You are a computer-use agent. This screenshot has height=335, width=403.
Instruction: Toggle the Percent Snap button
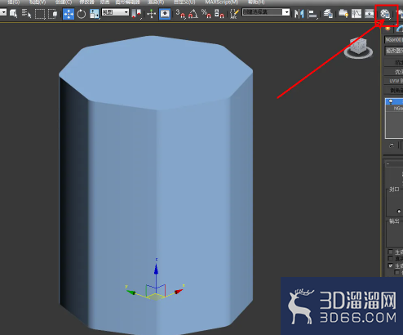(206, 14)
